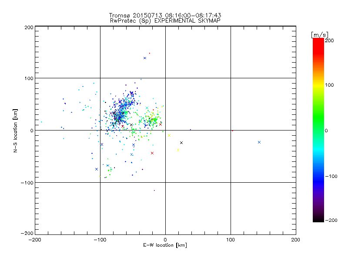The image size is (348, 261).
Task: Click the N-S axis "200" tick label
Action: (x=29, y=27)
